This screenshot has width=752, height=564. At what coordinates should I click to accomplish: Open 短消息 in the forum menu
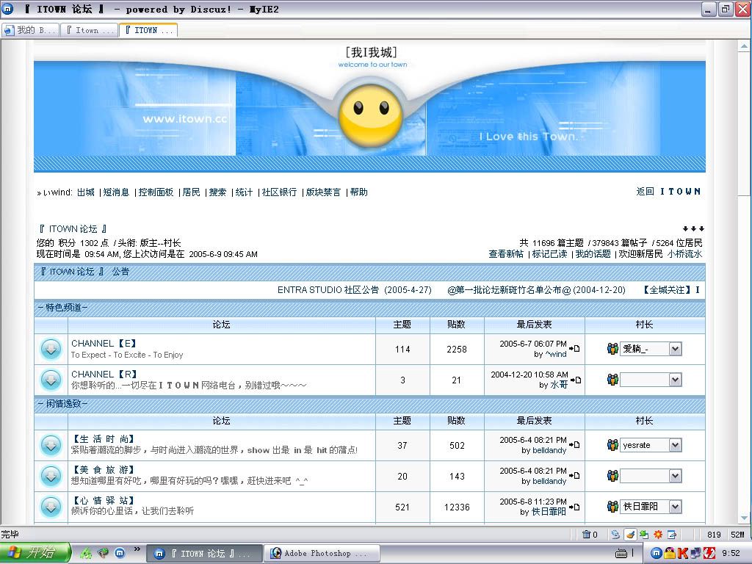coord(117,192)
